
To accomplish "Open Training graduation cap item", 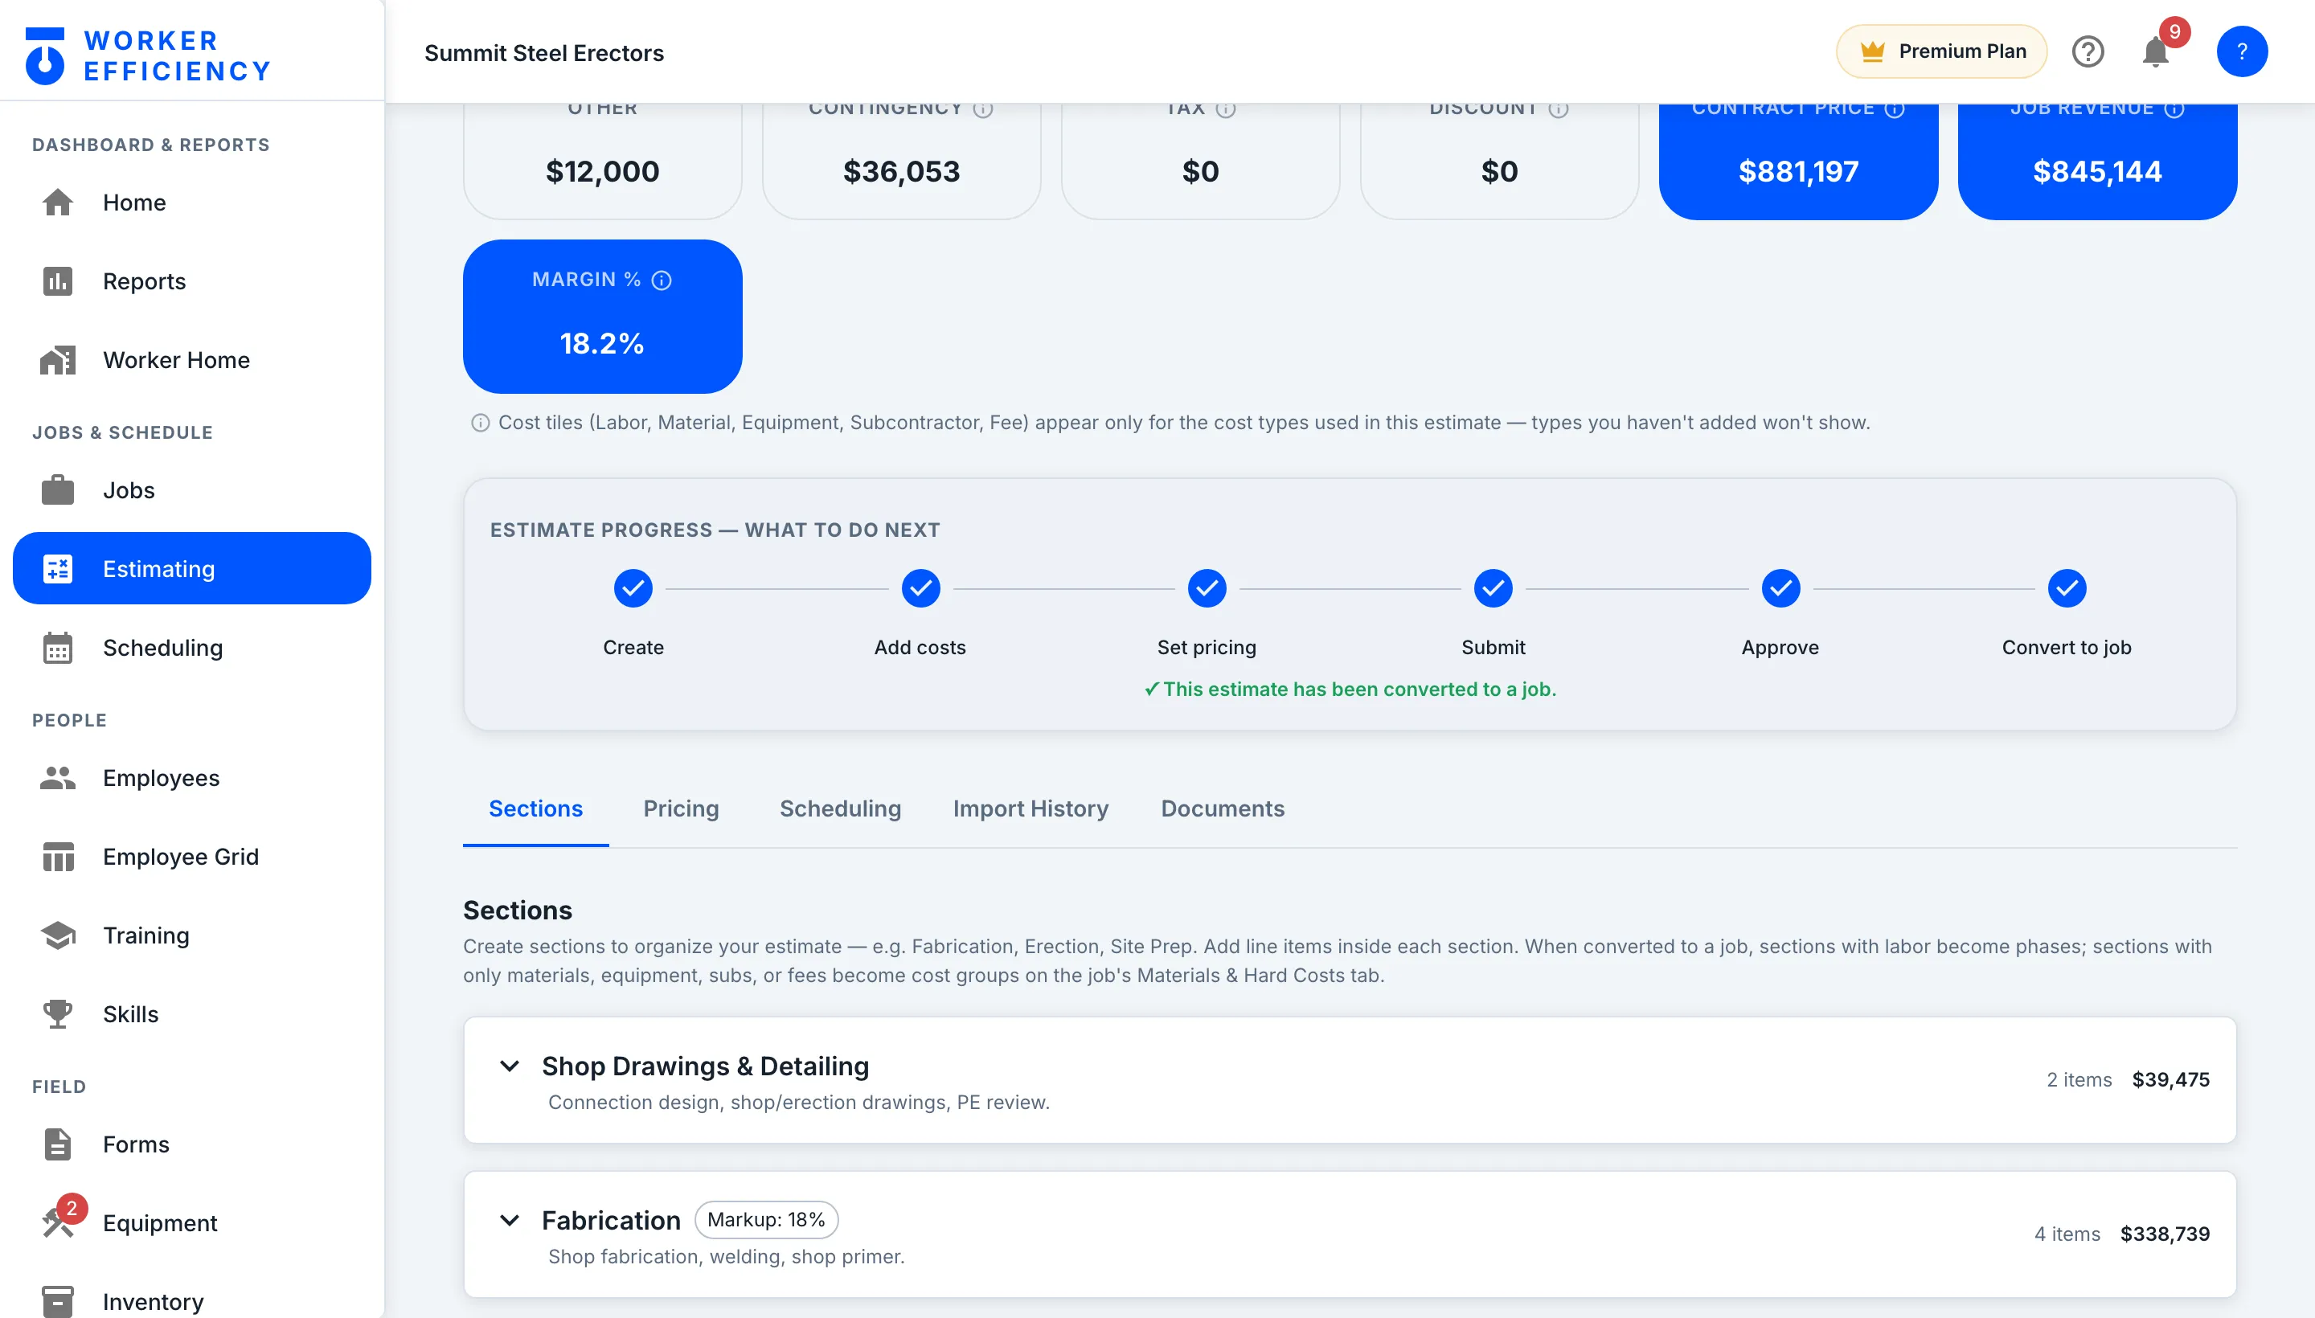I will (192, 935).
